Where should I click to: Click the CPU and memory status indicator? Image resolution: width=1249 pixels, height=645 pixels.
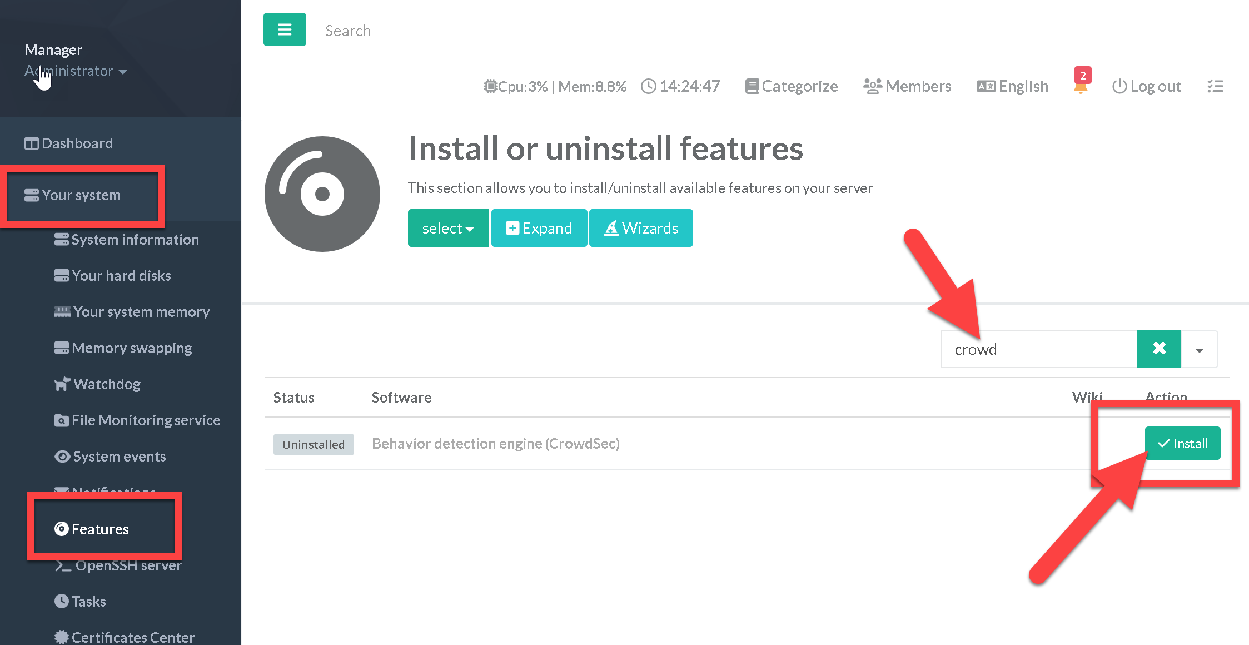pos(555,86)
